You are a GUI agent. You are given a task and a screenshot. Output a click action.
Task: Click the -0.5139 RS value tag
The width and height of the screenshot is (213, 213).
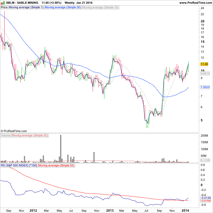206,198
